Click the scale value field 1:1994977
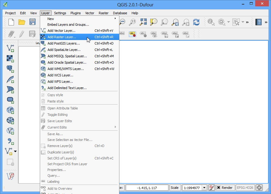This screenshot has width=271, height=194. click(192, 188)
